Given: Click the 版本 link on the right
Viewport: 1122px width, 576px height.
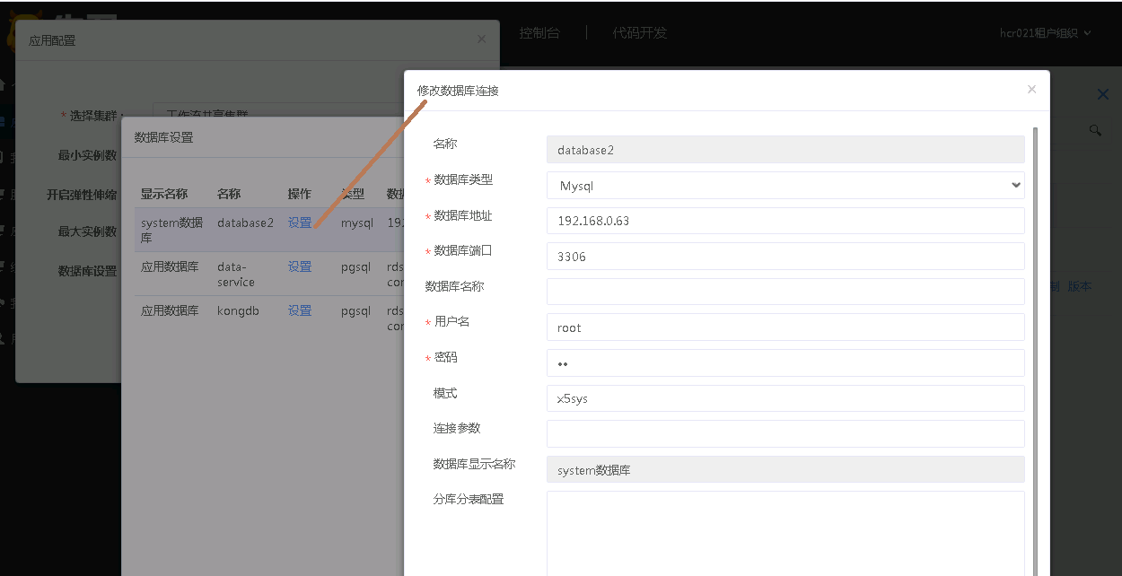Looking at the screenshot, I should pyautogui.click(x=1080, y=286).
